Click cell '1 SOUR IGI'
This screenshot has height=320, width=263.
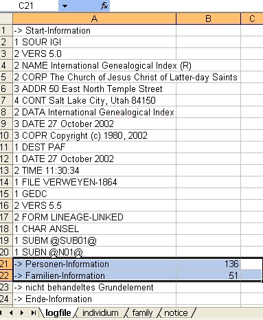(x=94, y=42)
